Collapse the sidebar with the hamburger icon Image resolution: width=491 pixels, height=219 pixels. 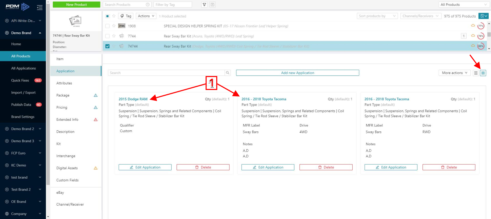coord(40,7)
